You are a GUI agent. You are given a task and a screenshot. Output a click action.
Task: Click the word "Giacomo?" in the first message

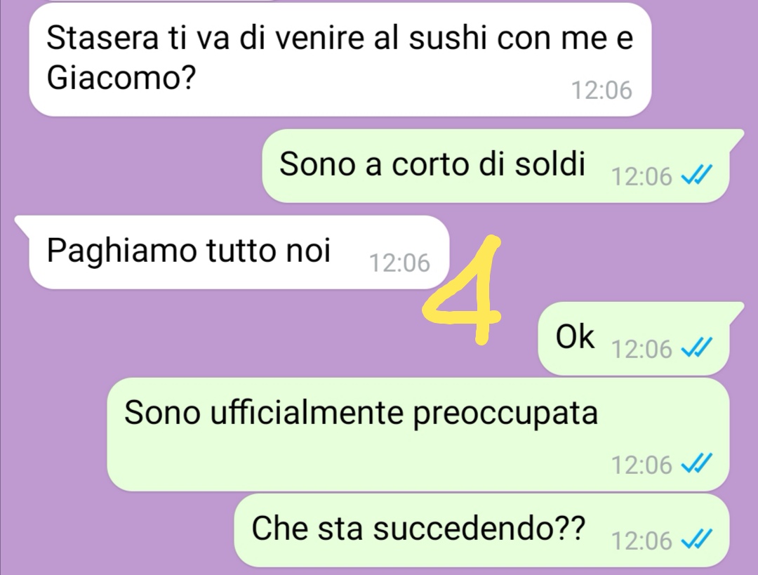pyautogui.click(x=121, y=77)
